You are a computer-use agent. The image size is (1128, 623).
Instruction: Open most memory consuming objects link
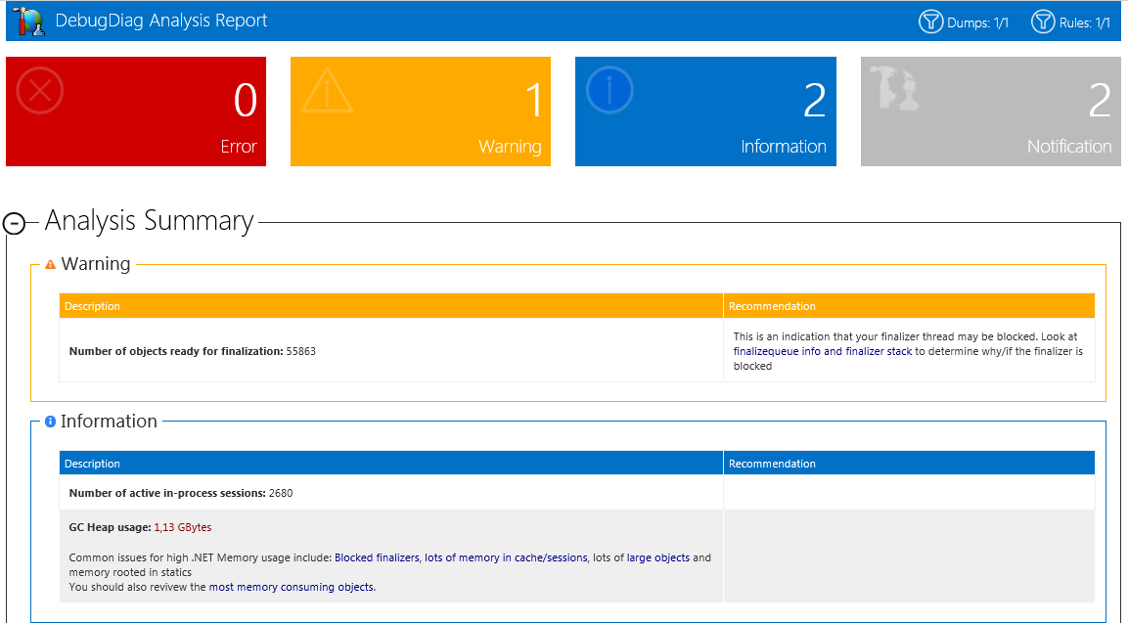pyautogui.click(x=292, y=587)
